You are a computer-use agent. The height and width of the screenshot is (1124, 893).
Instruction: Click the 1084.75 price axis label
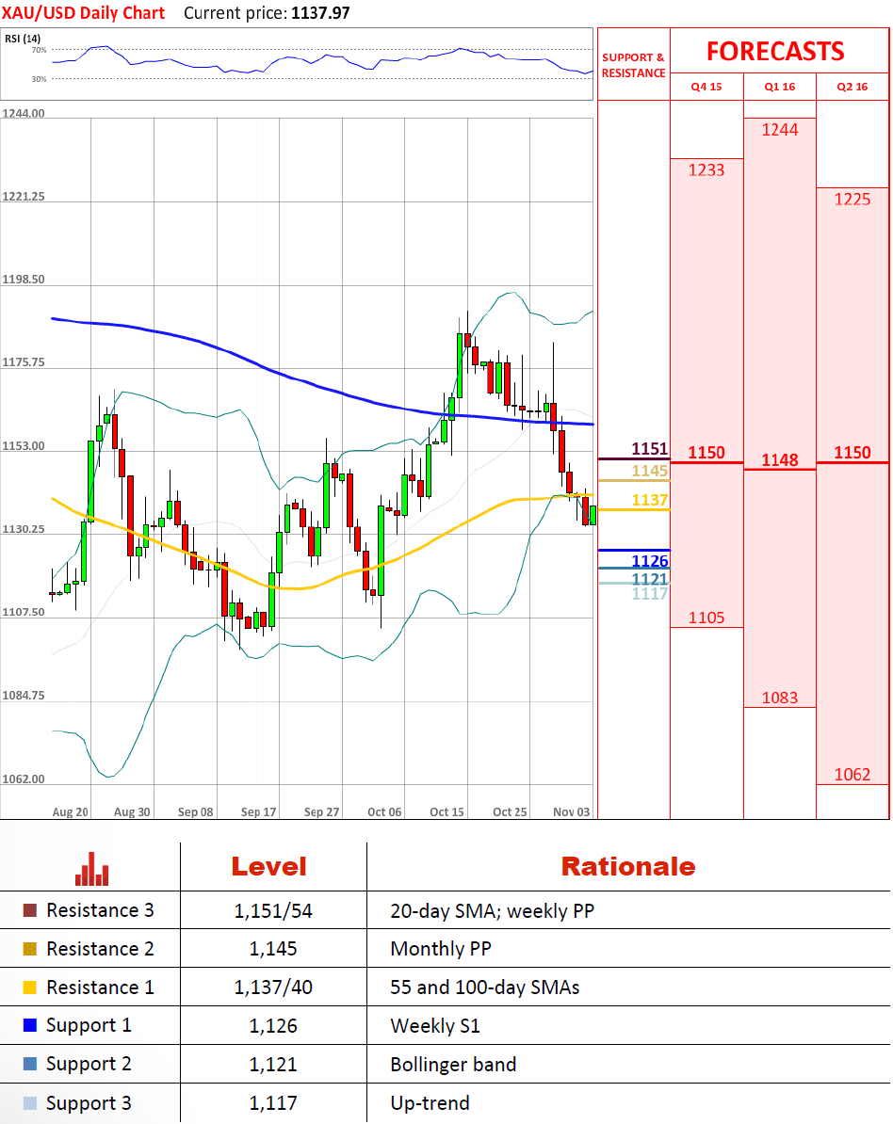tap(24, 696)
